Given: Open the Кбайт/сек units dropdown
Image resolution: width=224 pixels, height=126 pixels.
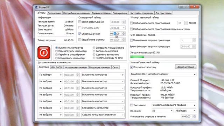Looking at the screenshot, I should pos(185,111).
